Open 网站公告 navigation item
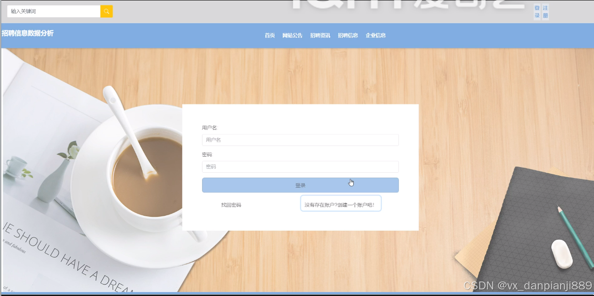 [292, 36]
